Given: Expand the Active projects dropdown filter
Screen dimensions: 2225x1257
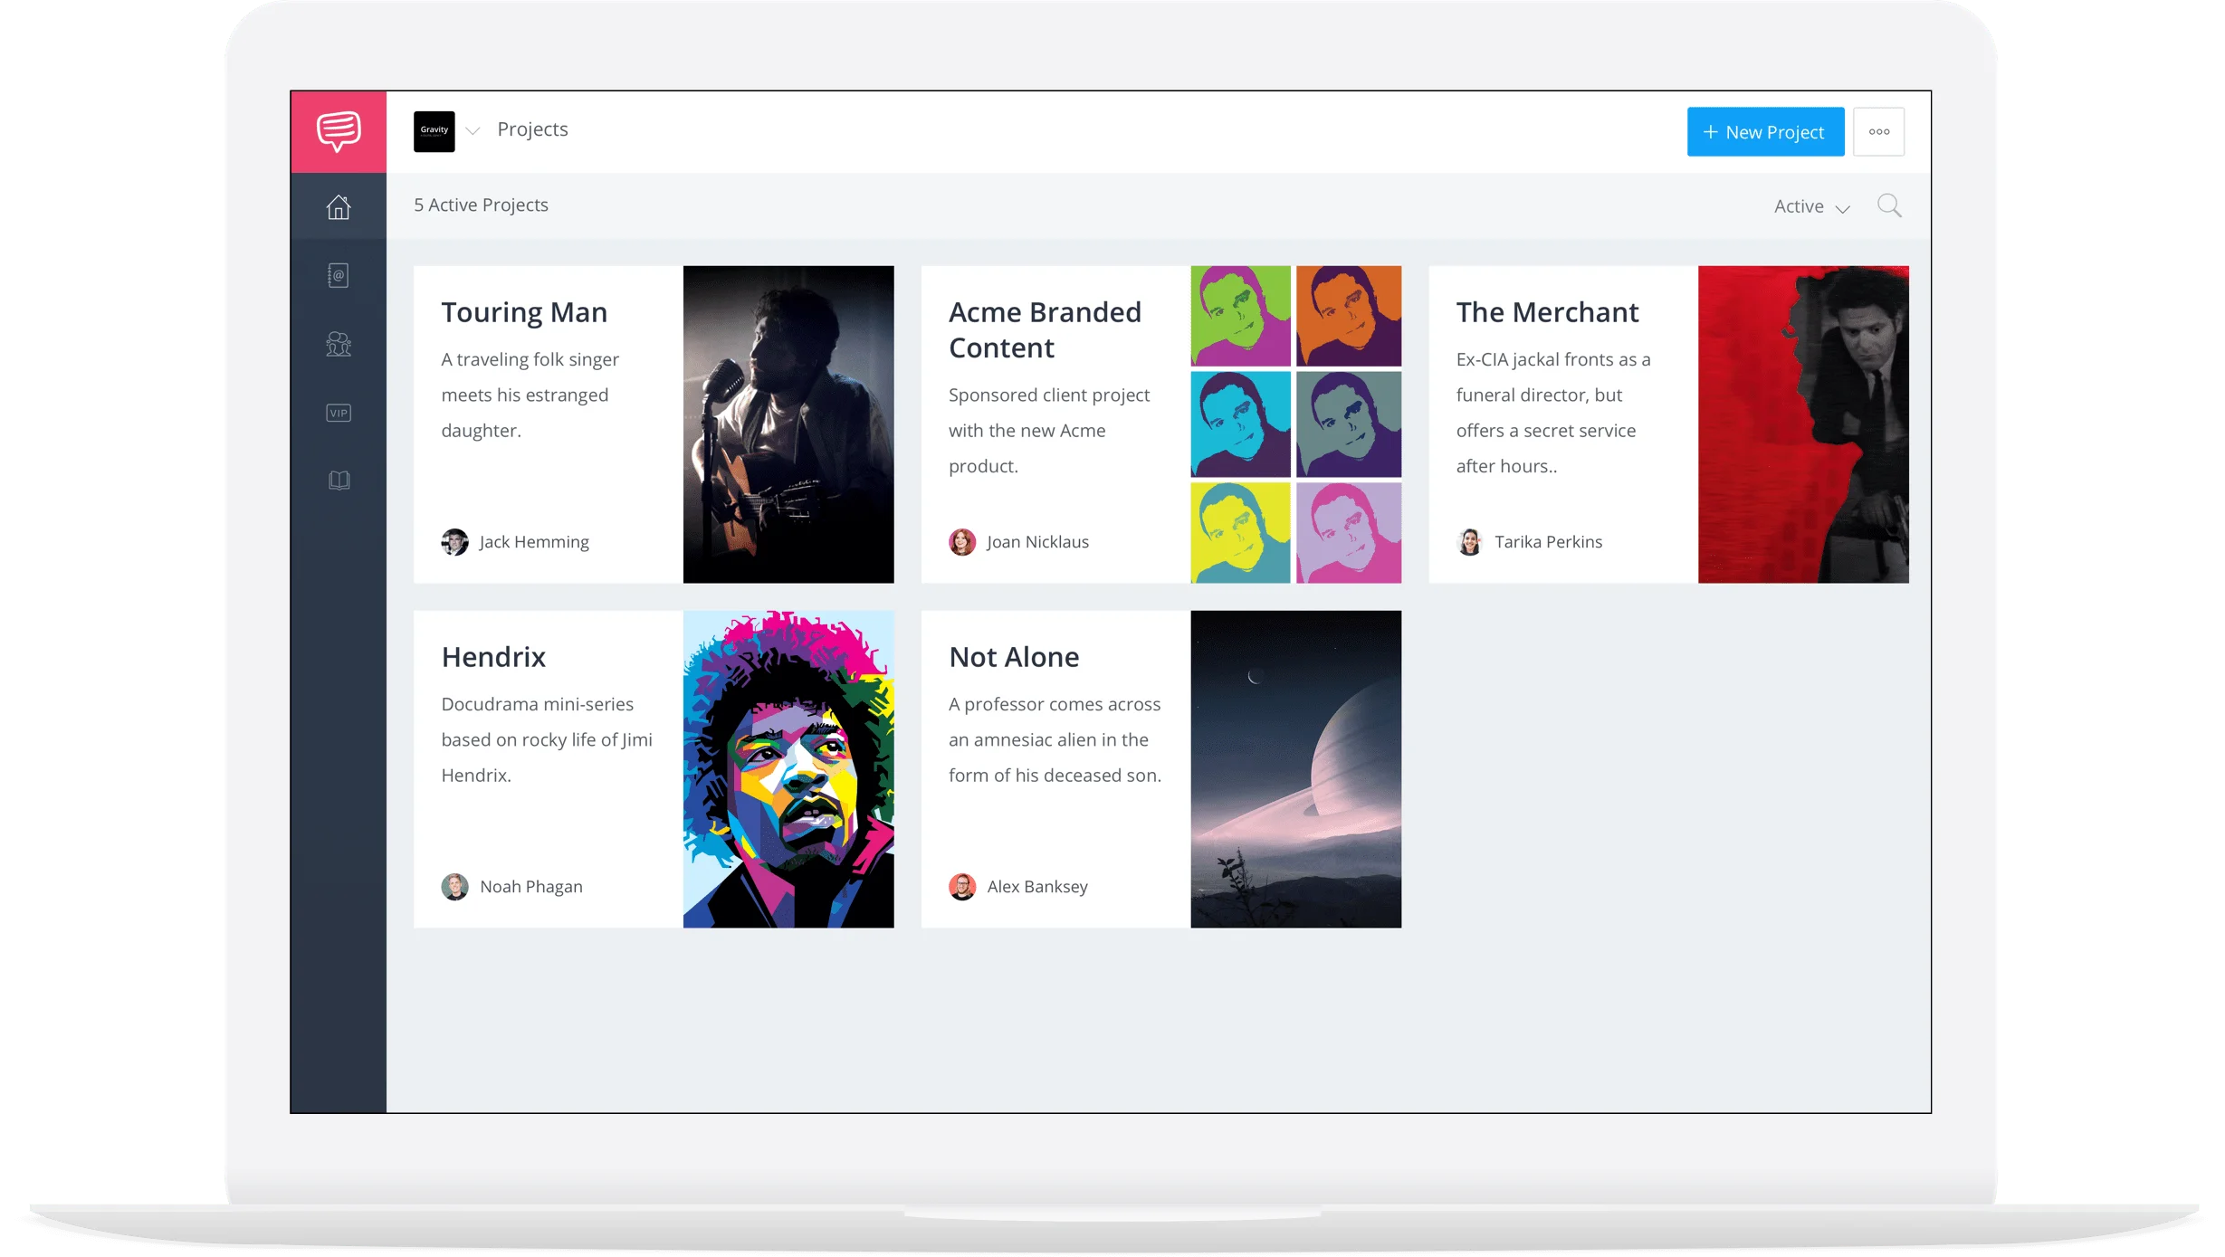Looking at the screenshot, I should (x=1812, y=205).
